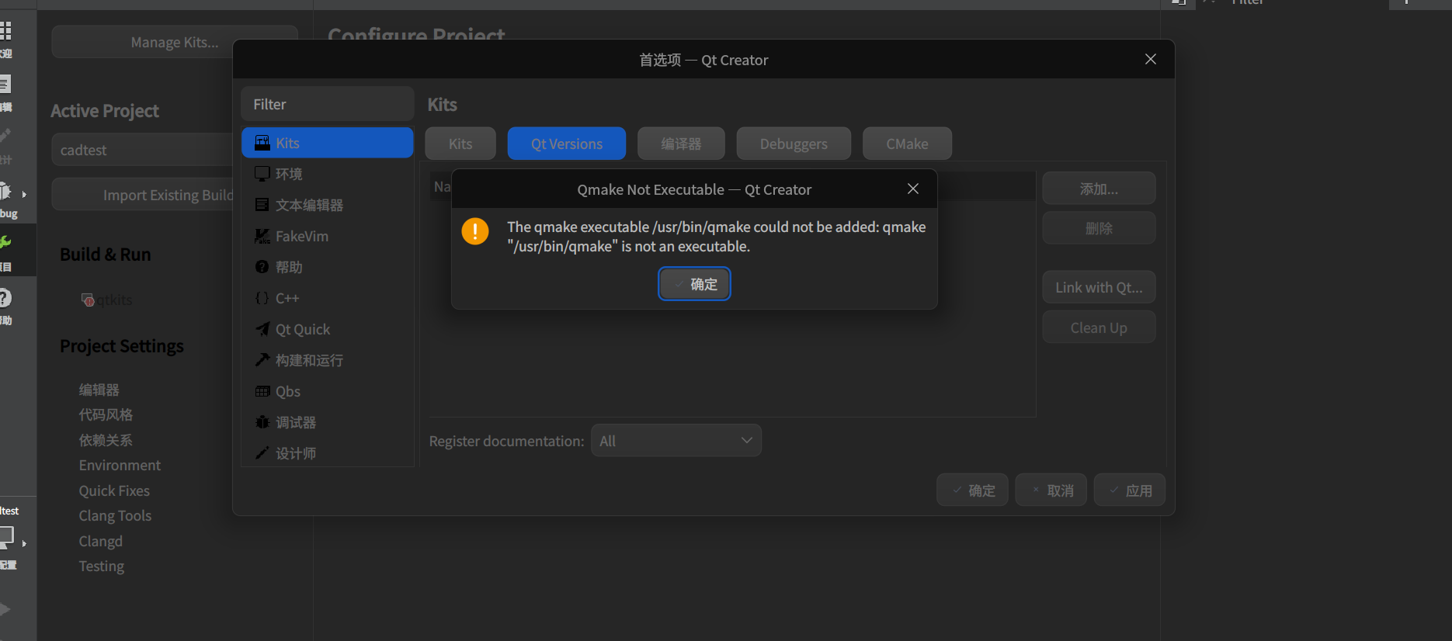Click the C++ braces icon in preferences list

(262, 298)
